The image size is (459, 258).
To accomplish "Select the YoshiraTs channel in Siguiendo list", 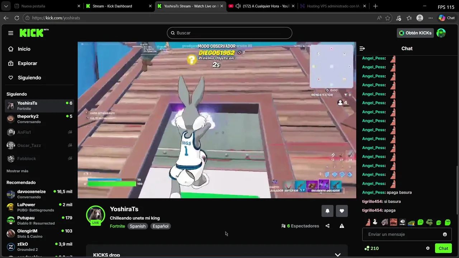I will pyautogui.click(x=39, y=106).
